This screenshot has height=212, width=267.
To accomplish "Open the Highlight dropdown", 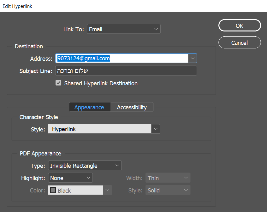I will (70, 178).
